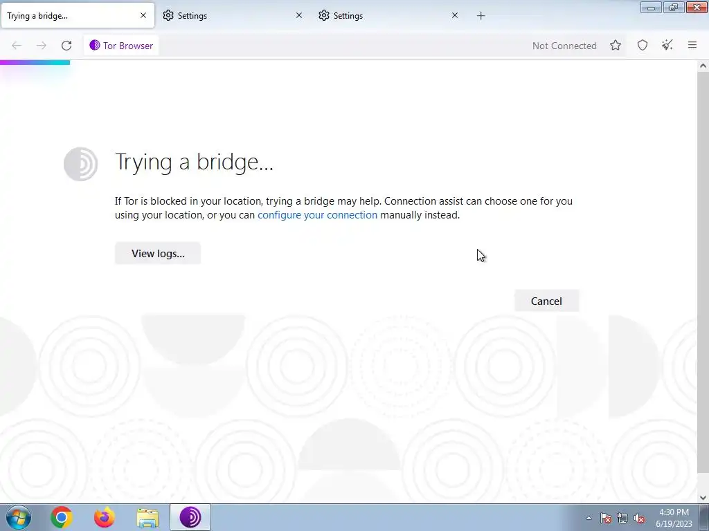Switch to the middle Settings tab

[233, 16]
